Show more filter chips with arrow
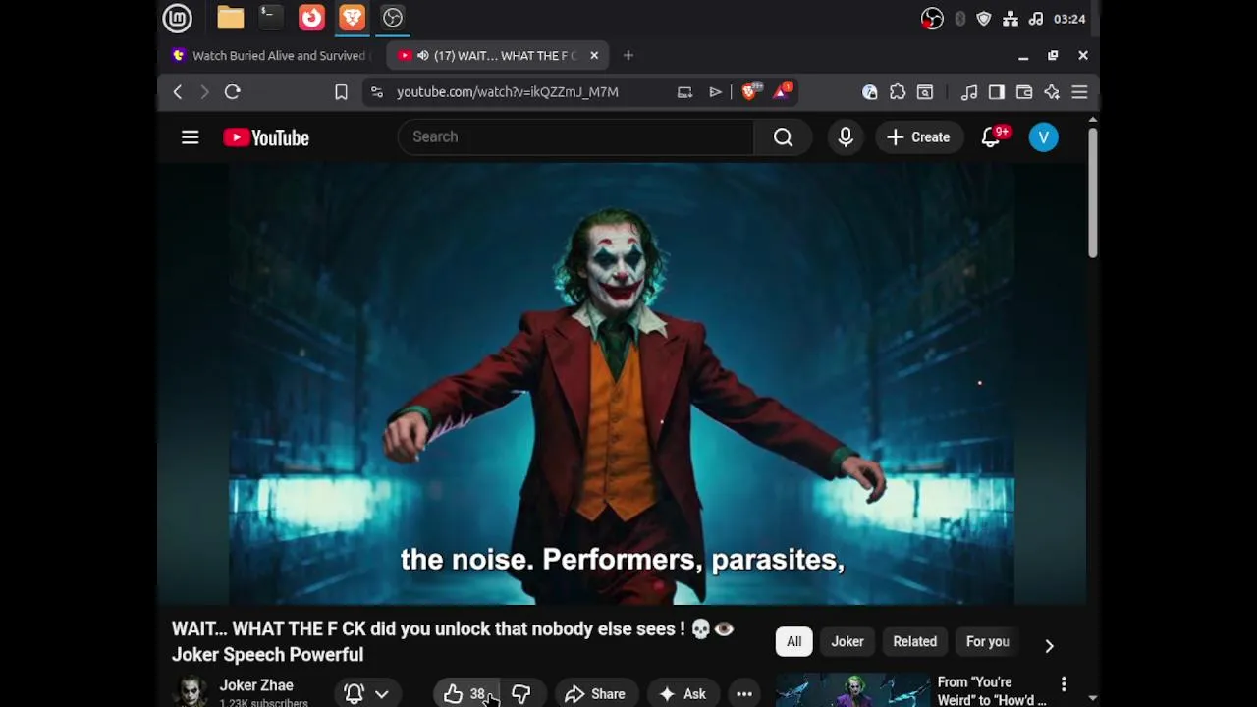Image resolution: width=1257 pixels, height=707 pixels. (1049, 645)
